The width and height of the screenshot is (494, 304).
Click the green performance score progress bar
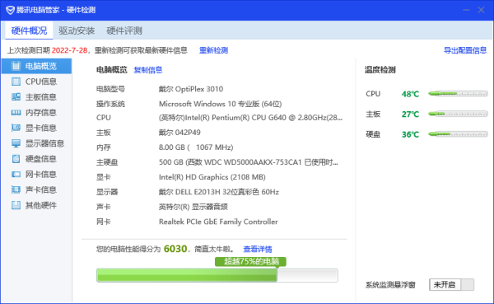coord(217,275)
